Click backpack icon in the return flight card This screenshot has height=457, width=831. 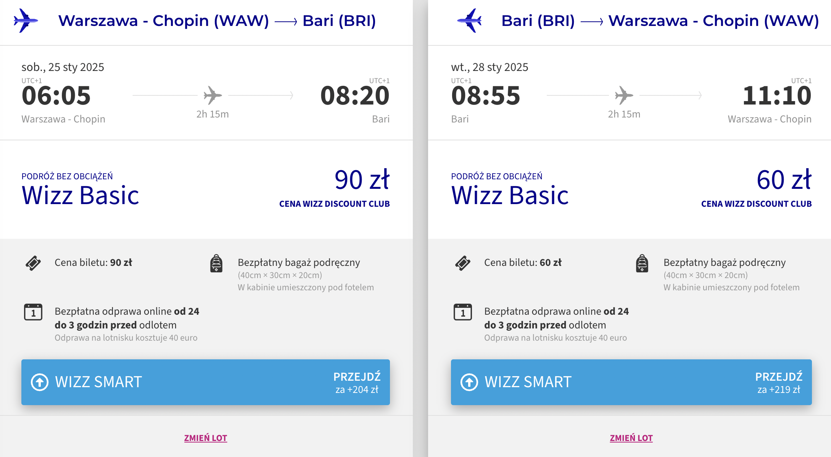(642, 263)
